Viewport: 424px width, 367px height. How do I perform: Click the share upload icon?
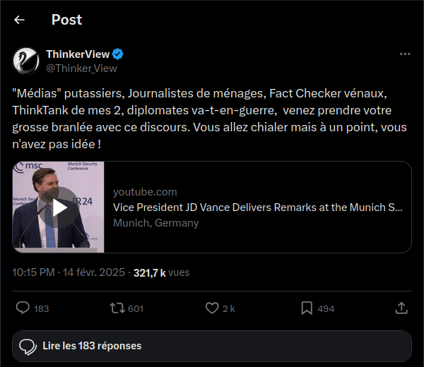coord(401,308)
